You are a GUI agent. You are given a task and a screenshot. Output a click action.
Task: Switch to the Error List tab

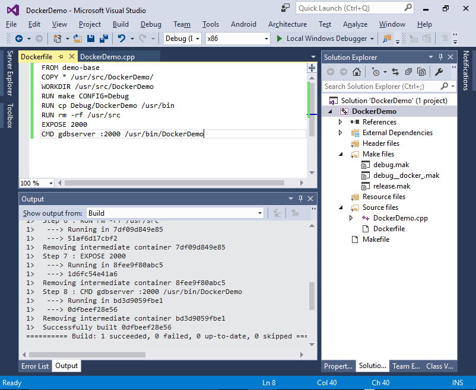click(x=35, y=366)
